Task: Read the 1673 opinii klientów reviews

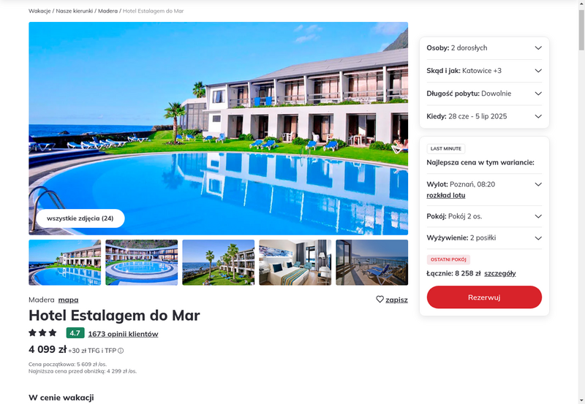Action: pyautogui.click(x=123, y=334)
